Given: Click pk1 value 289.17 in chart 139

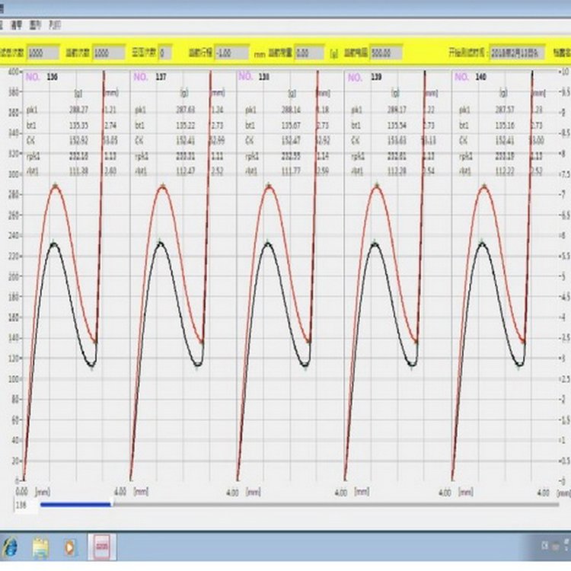Looking at the screenshot, I should 397,110.
